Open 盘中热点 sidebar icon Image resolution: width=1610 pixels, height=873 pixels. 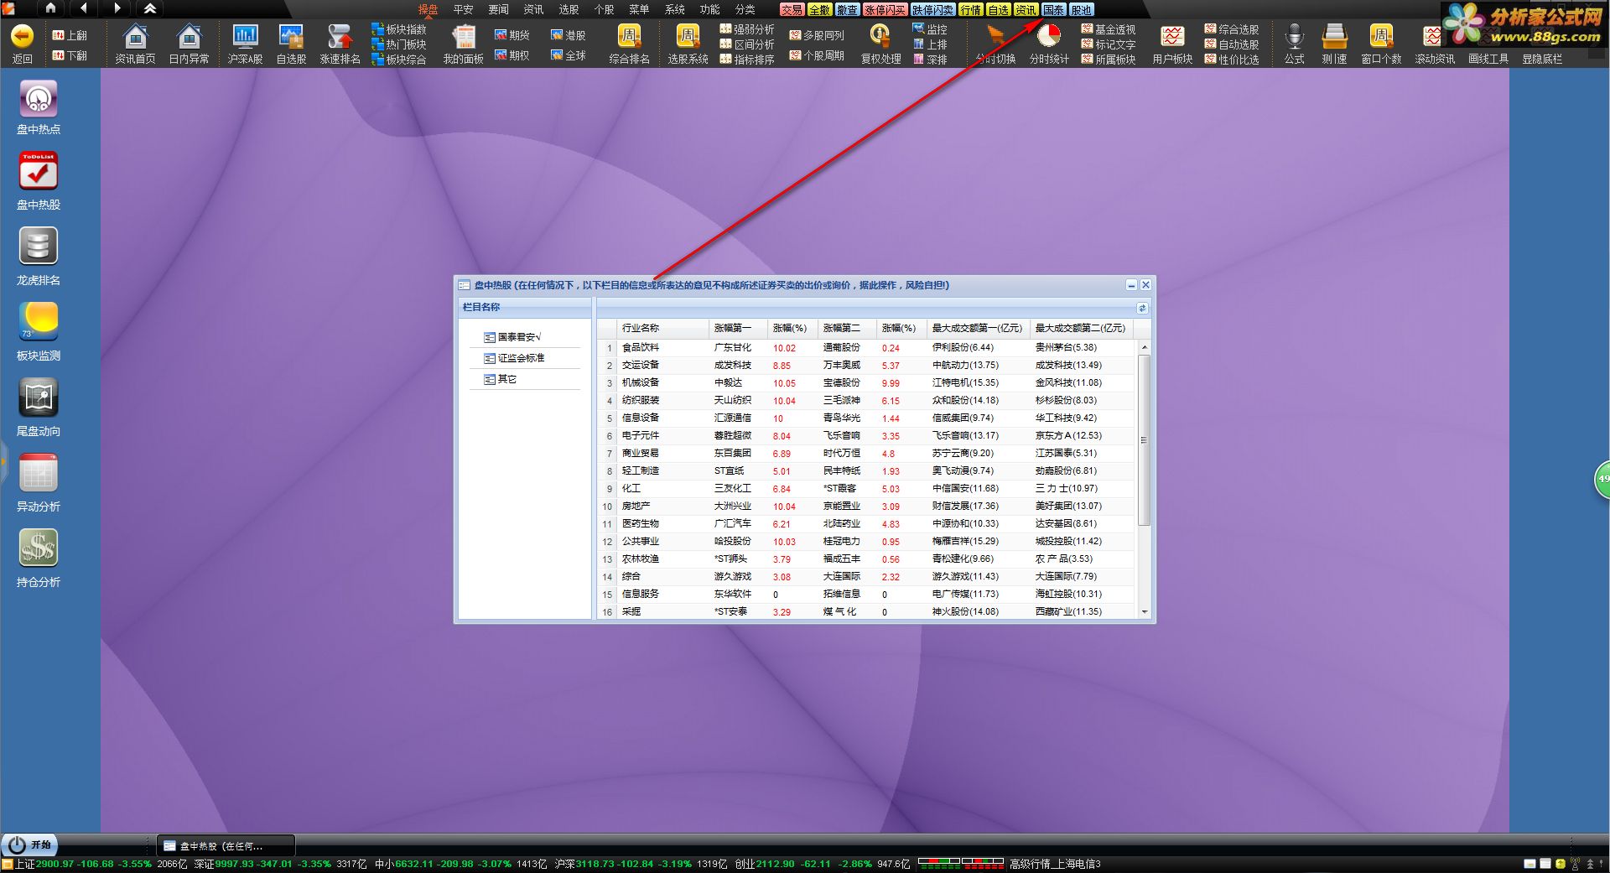click(x=39, y=99)
